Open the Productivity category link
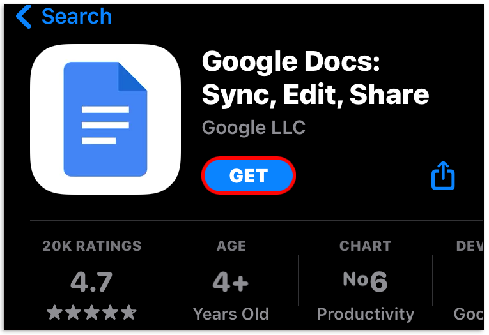The width and height of the screenshot is (489, 335). pyautogui.click(x=365, y=314)
